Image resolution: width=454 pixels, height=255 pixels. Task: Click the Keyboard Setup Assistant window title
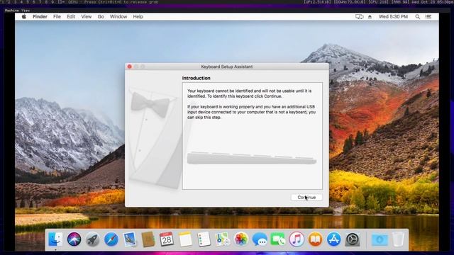pyautogui.click(x=227, y=67)
